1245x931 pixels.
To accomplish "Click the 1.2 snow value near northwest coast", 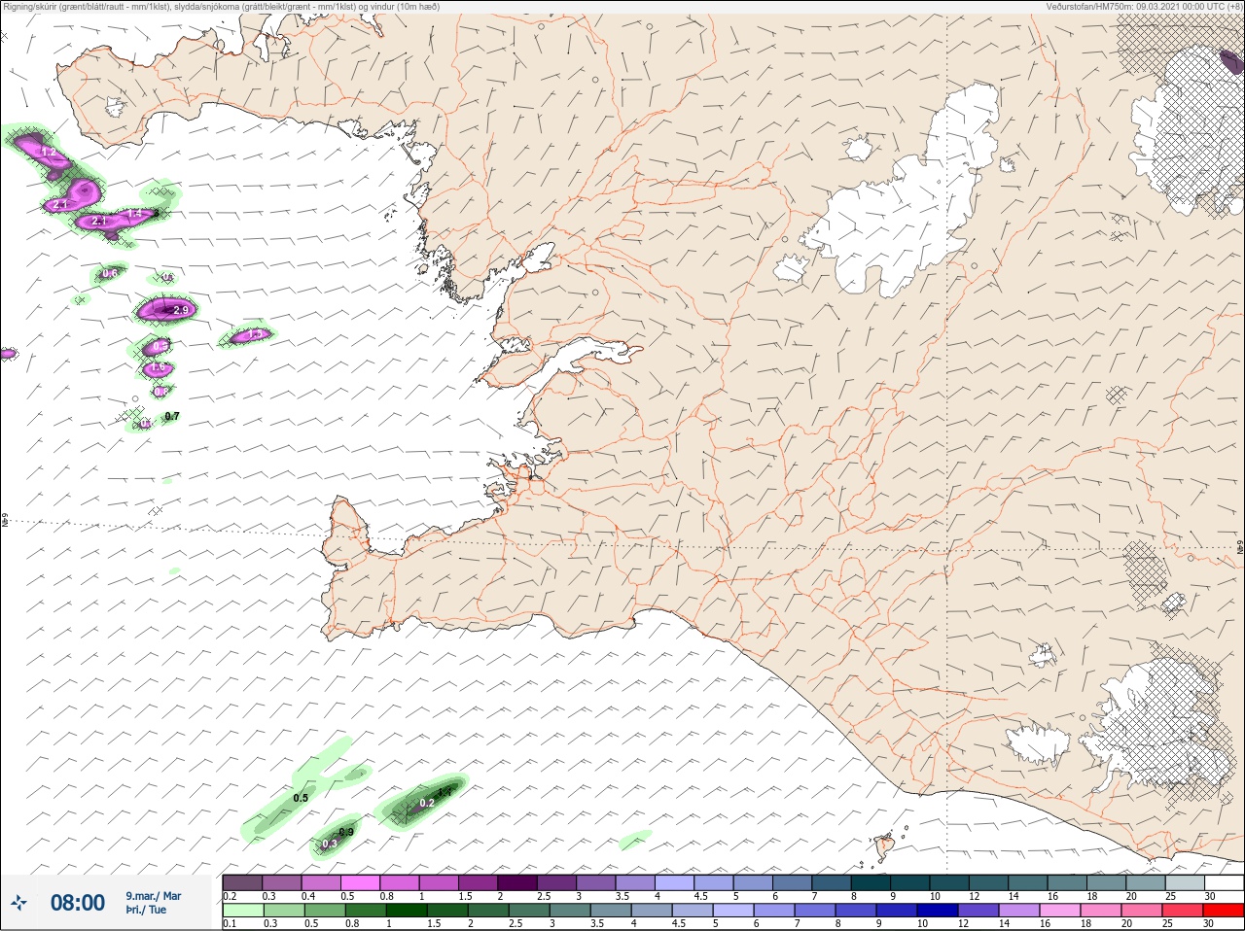I will [49, 154].
